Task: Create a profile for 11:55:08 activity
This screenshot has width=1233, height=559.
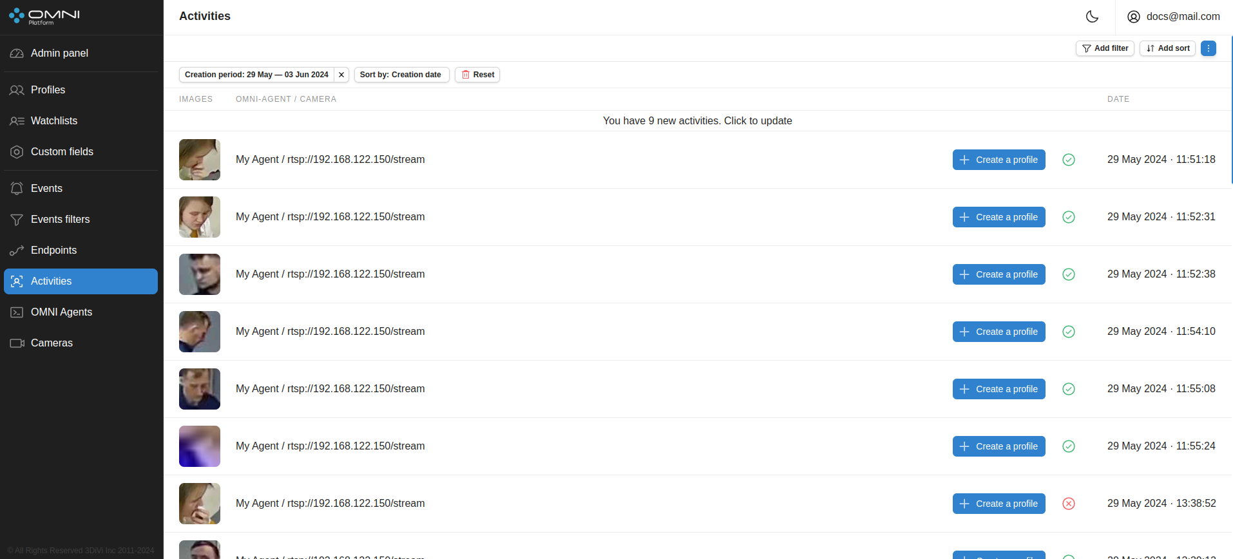Action: (999, 389)
